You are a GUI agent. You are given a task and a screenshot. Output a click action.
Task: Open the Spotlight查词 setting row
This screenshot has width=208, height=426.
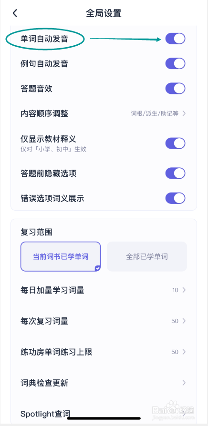point(104,414)
